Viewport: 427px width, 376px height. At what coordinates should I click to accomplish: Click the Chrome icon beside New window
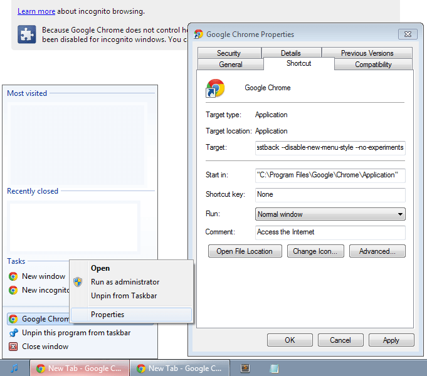tap(13, 276)
